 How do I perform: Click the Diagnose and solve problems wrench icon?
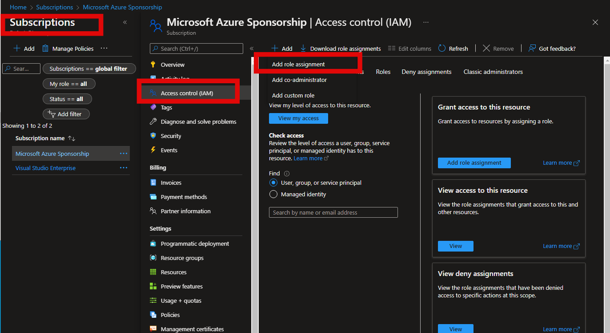coord(153,122)
